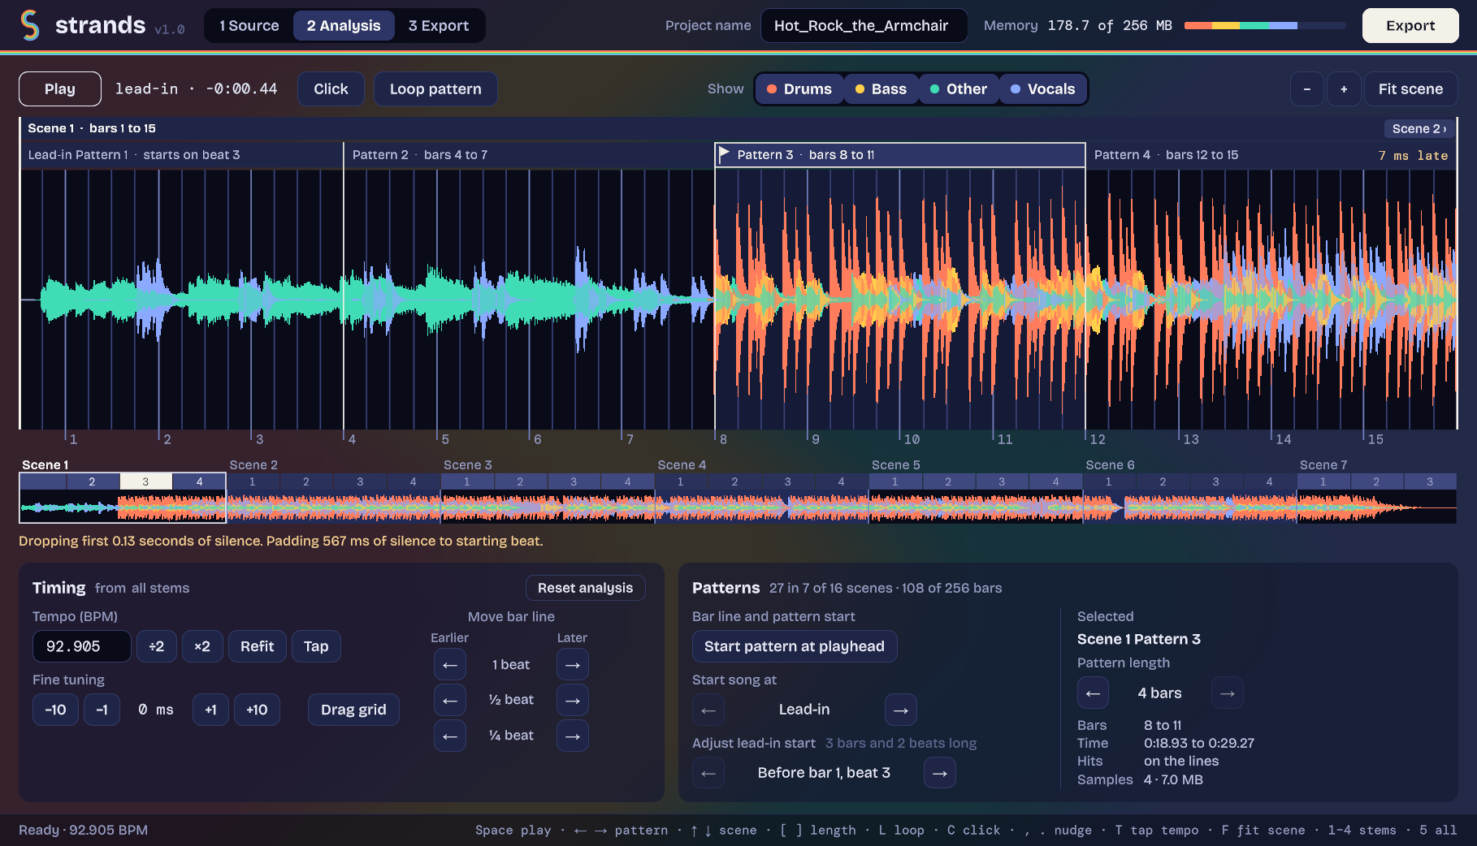Nudge fine tuning by -10 ms
The height and width of the screenshot is (846, 1477).
click(55, 710)
